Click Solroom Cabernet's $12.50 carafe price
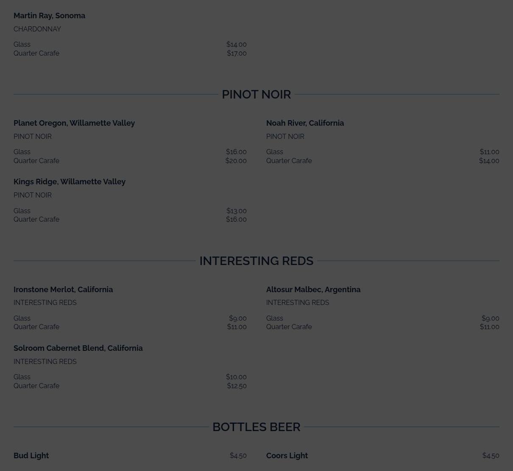513x471 pixels. click(x=237, y=386)
